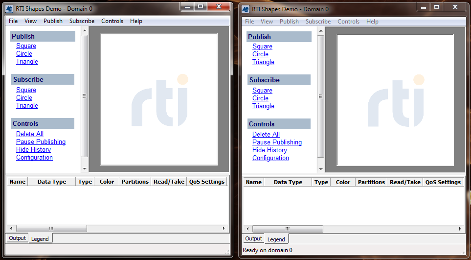Viewport: 471px width, 260px height.
Task: Publish a Circle in right window
Action: pos(260,54)
